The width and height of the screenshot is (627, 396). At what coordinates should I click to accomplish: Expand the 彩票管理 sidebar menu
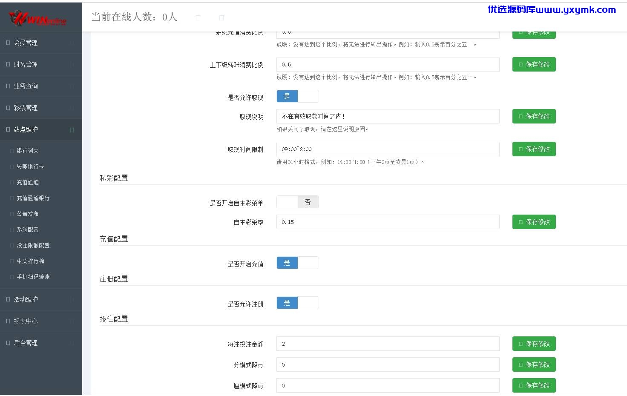tap(41, 108)
